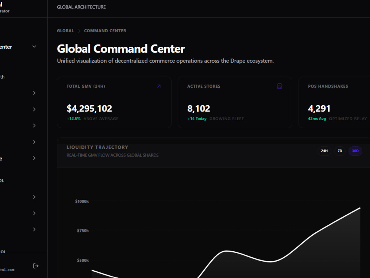The height and width of the screenshot is (278, 370).
Task: Select the 30D time range
Action: 355,151
